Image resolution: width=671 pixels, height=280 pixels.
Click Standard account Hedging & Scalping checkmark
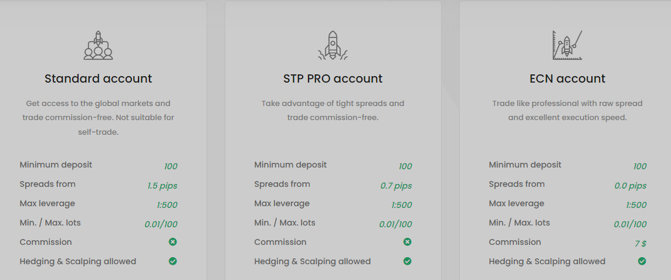pyautogui.click(x=172, y=261)
